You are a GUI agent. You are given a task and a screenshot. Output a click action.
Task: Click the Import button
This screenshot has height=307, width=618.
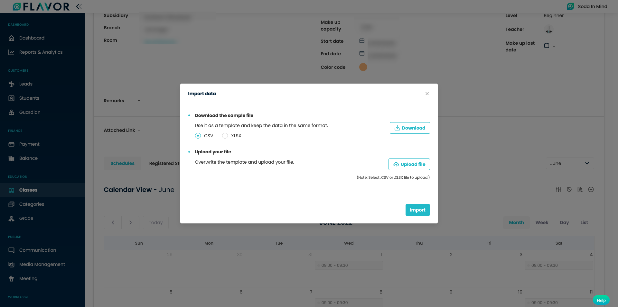[417, 210]
